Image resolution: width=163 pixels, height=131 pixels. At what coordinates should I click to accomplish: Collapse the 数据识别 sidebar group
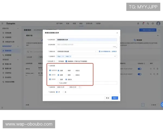18,28
